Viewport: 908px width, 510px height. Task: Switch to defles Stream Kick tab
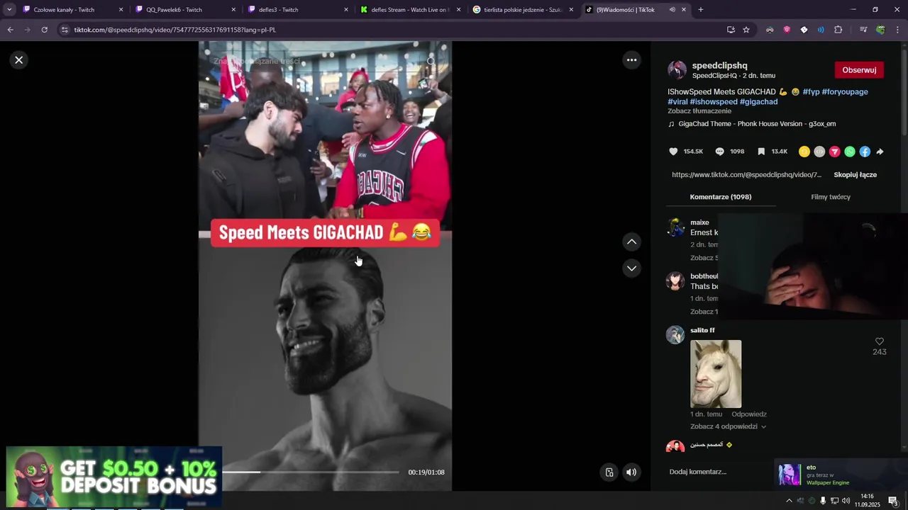411,10
